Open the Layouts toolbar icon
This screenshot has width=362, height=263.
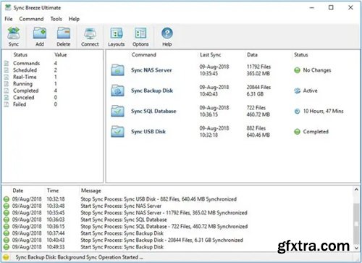pos(117,33)
